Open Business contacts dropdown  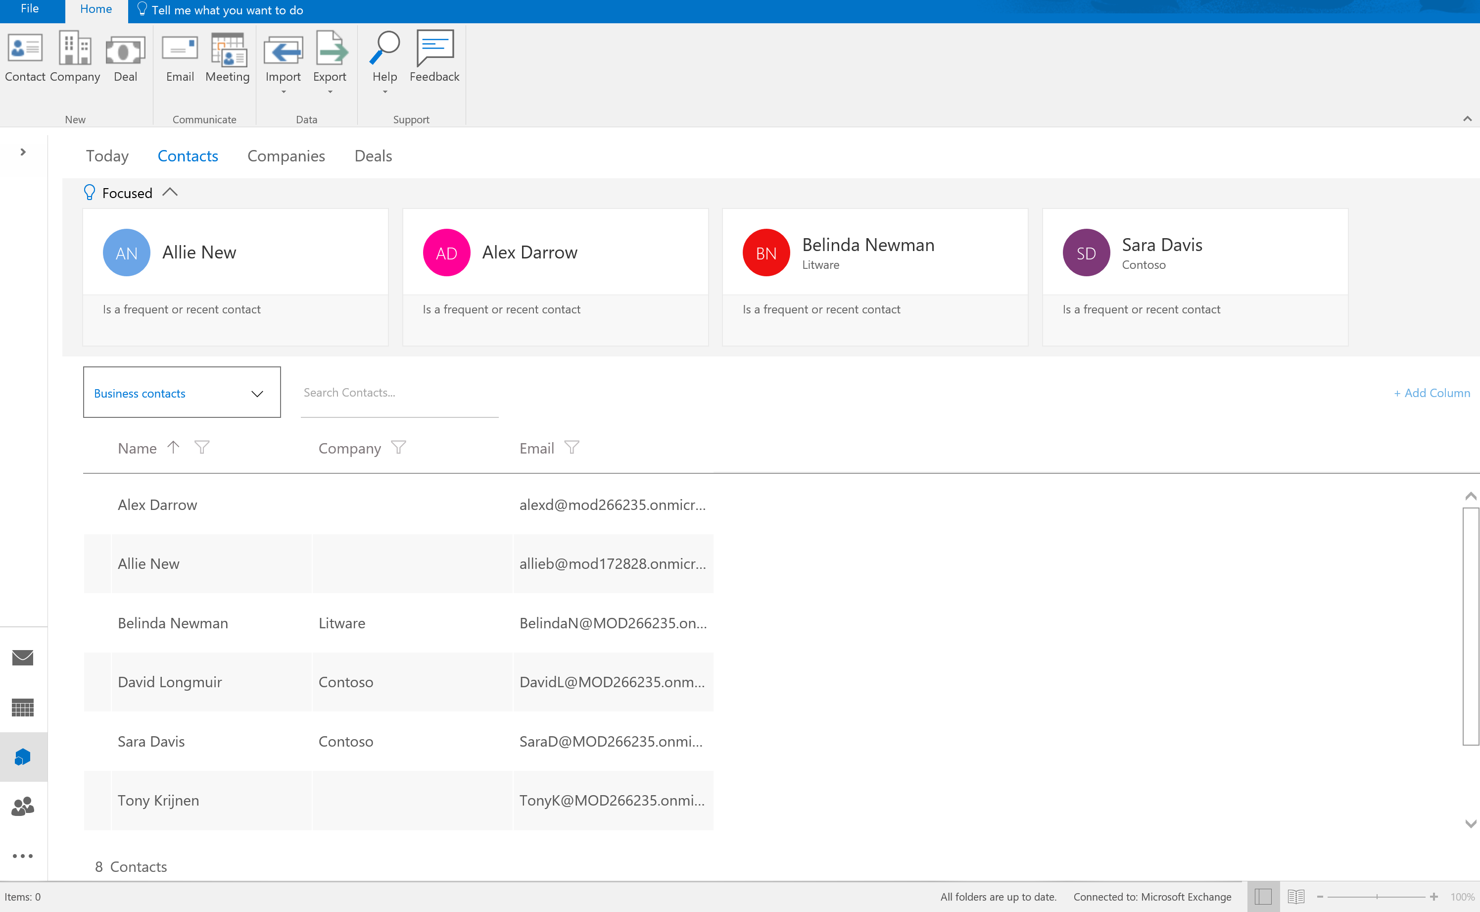coord(182,393)
